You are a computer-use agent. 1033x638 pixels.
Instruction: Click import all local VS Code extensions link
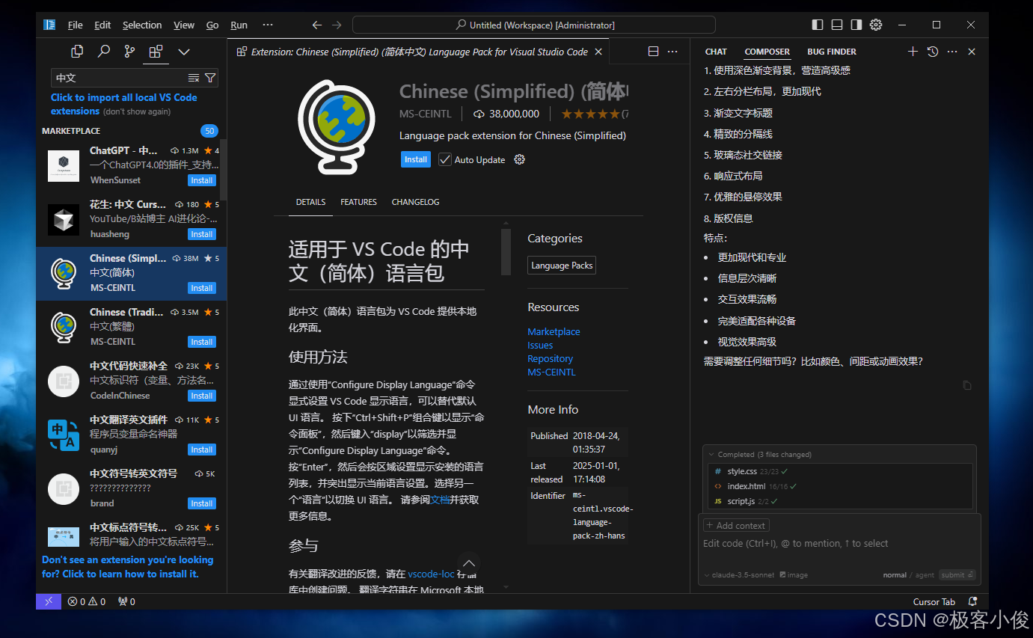click(x=124, y=104)
